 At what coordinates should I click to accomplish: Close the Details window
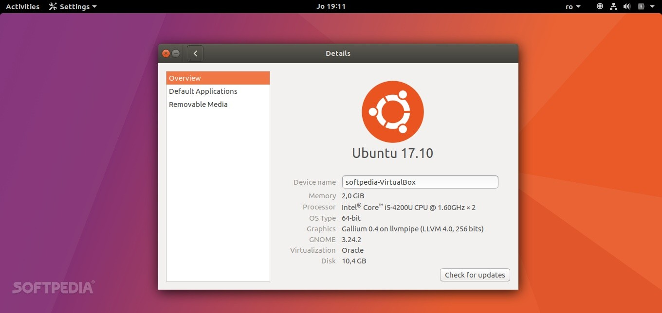pos(166,53)
